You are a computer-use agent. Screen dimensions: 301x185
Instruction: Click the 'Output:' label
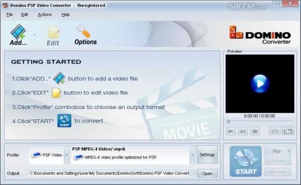point(14,173)
